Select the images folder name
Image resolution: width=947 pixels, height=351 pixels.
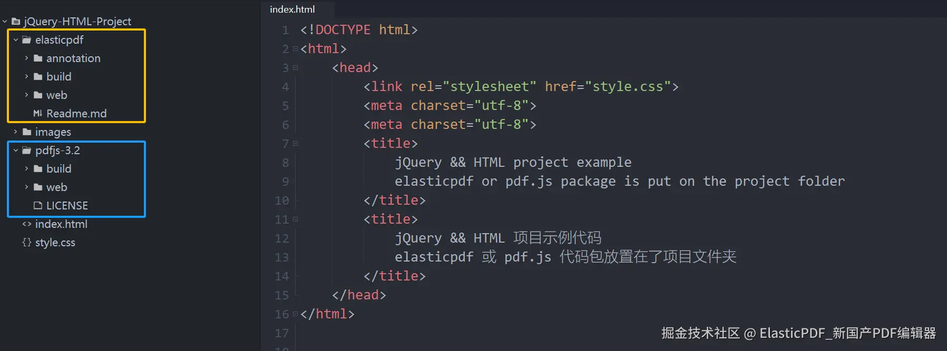click(x=53, y=132)
